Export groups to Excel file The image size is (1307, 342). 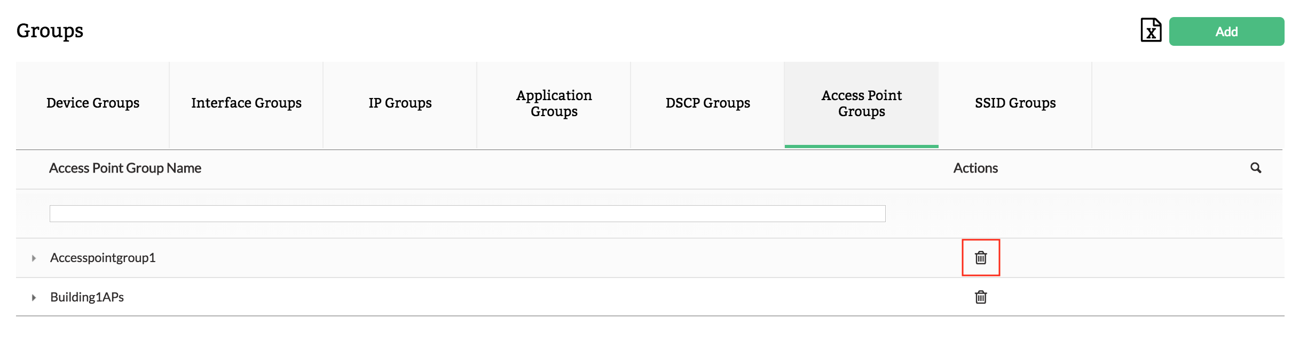(1151, 30)
